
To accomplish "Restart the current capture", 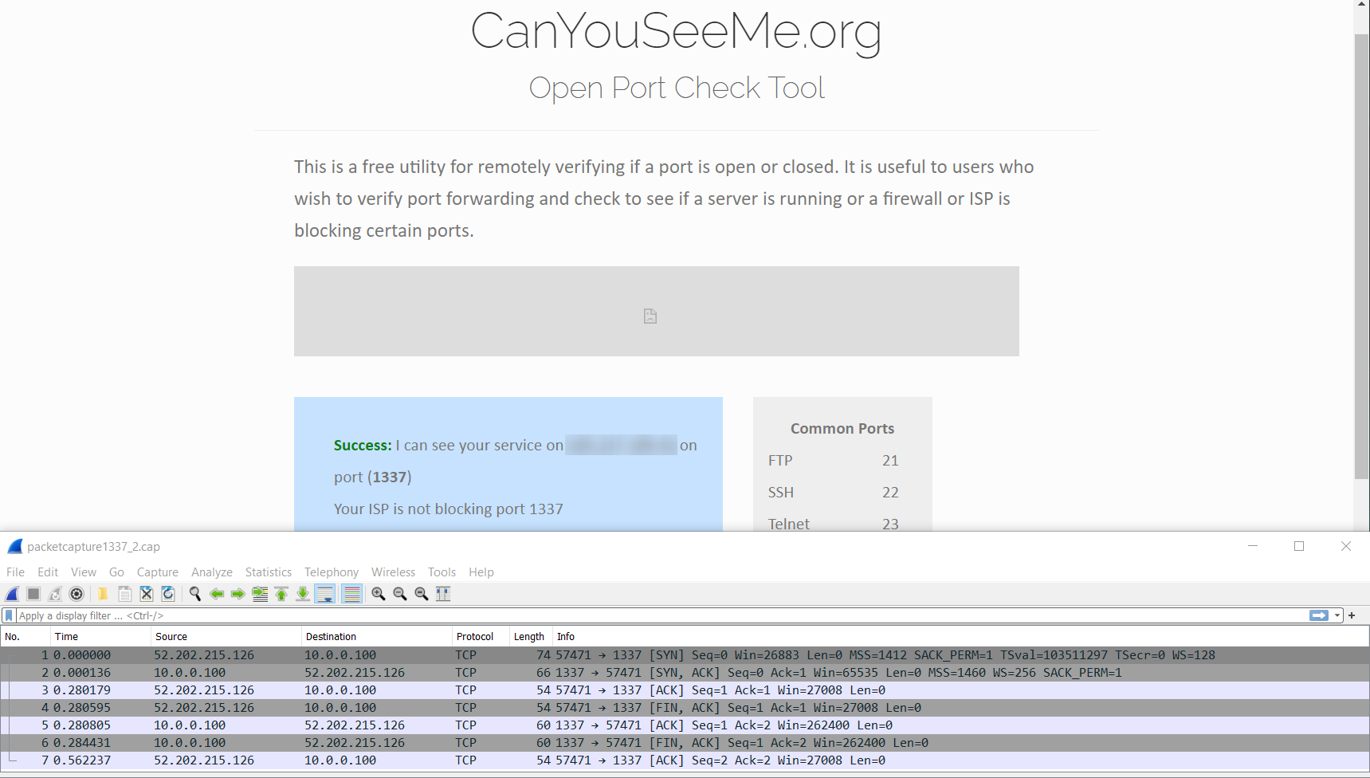I will coord(55,594).
